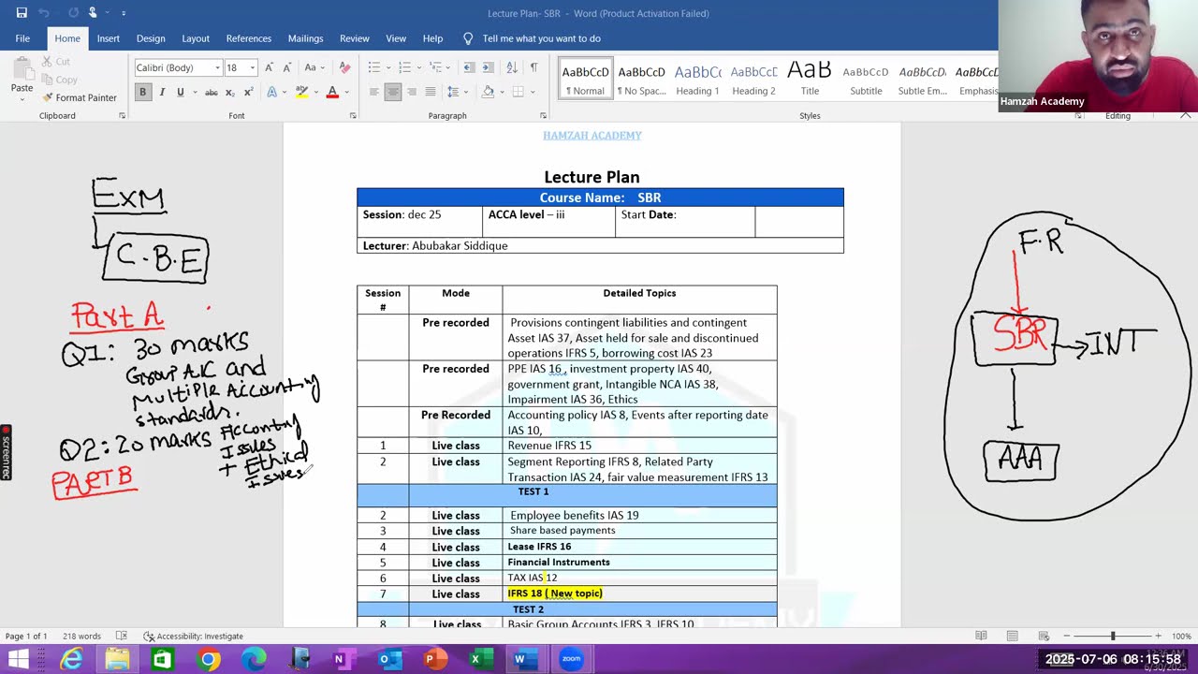Open the Font dialog launcher

353,115
